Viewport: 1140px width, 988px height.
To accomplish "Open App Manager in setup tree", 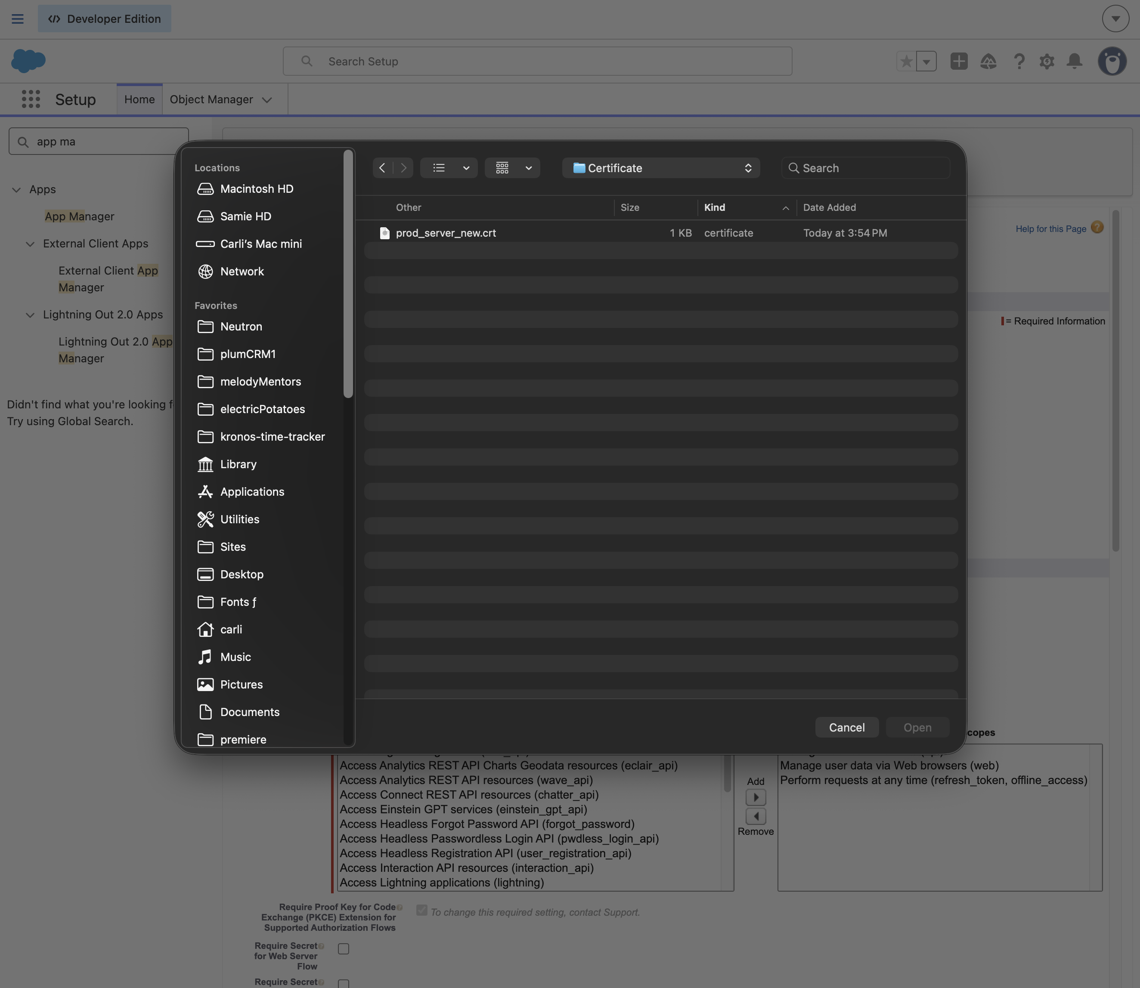I will pyautogui.click(x=79, y=217).
